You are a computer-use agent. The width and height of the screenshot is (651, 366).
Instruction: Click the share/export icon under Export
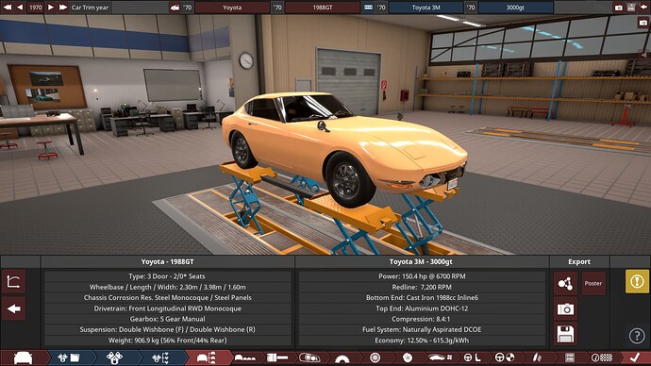565,283
